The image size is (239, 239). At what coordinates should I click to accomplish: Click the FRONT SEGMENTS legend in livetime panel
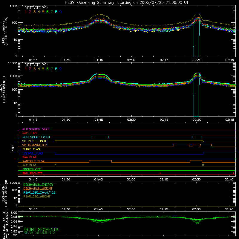pyautogui.click(x=41, y=229)
